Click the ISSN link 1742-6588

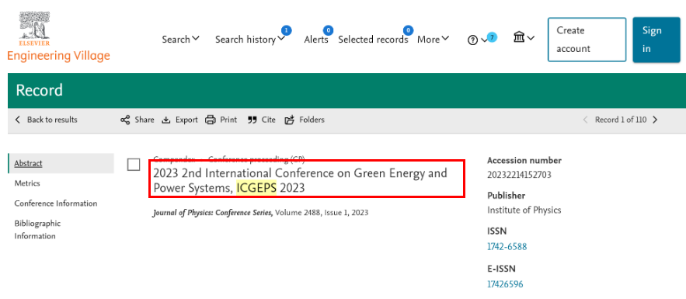tap(507, 246)
